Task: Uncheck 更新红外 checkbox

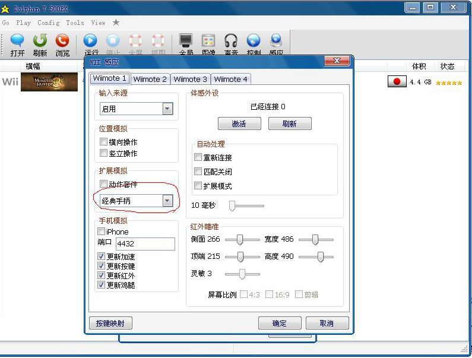Action: 101,275
